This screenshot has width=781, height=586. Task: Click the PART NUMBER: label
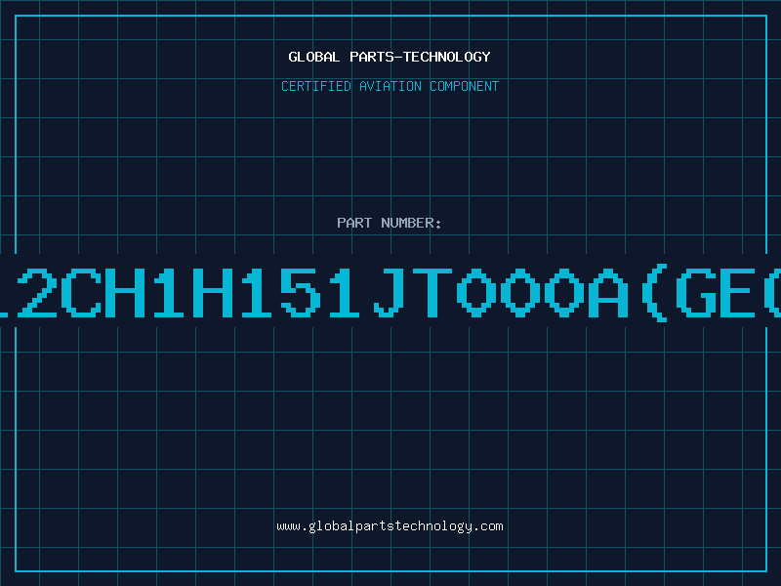click(390, 223)
